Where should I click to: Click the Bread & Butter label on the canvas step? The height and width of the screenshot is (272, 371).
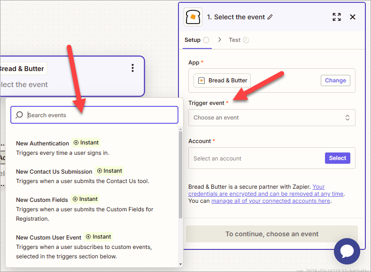tap(22, 69)
